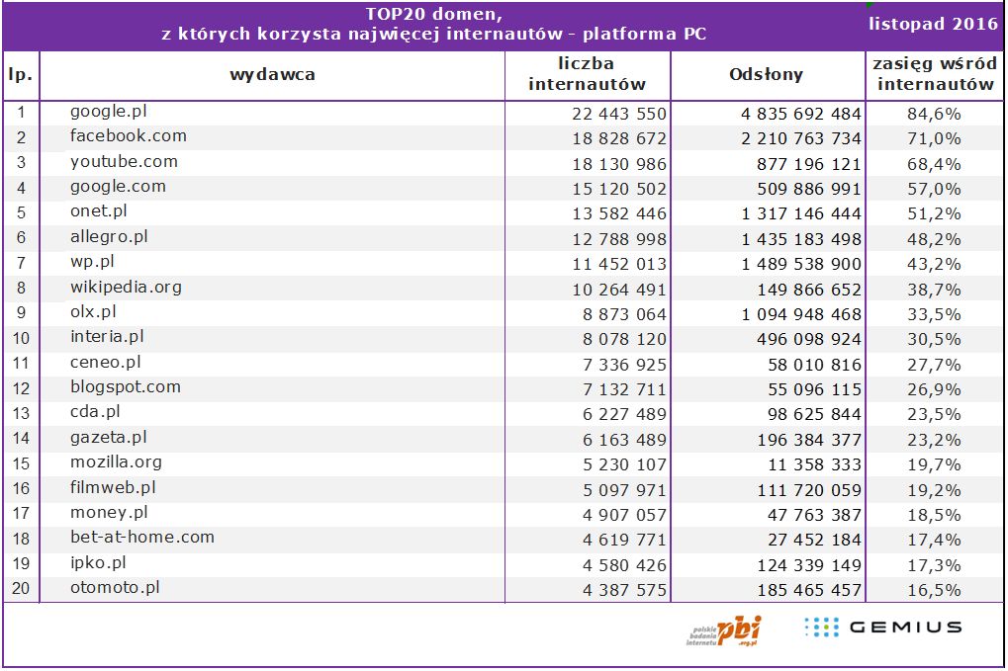Click user count 22 443 550

(x=619, y=114)
